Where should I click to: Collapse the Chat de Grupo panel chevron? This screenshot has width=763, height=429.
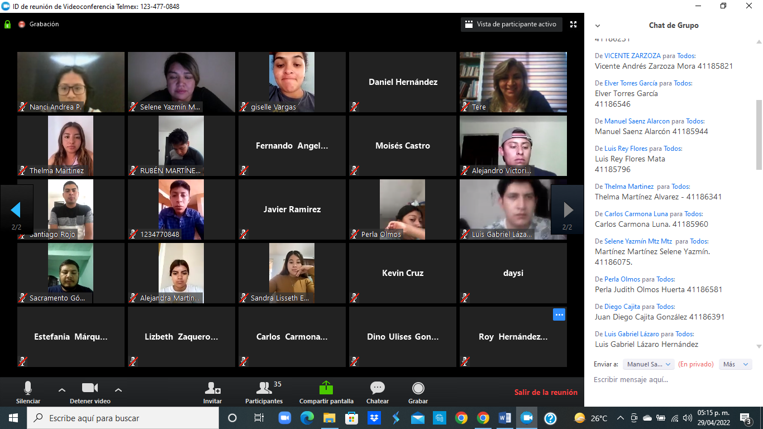tap(598, 26)
